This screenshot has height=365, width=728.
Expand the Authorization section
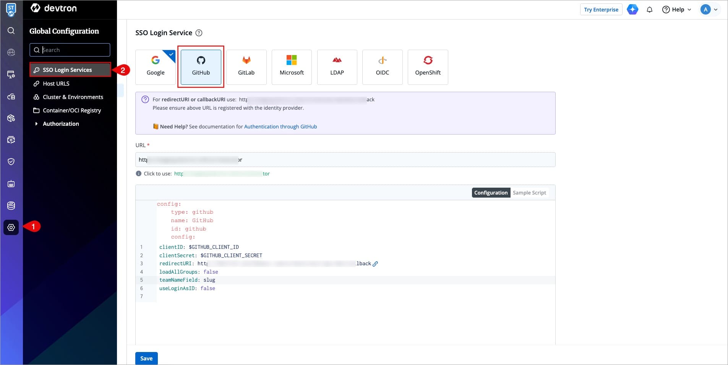click(61, 124)
